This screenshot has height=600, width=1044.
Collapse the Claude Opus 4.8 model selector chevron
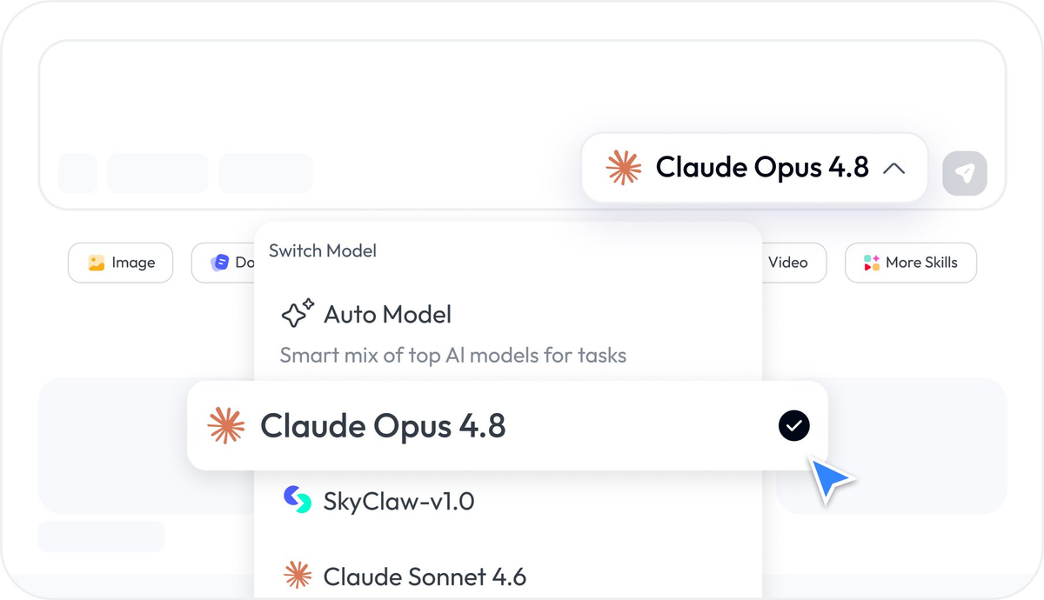pos(893,169)
